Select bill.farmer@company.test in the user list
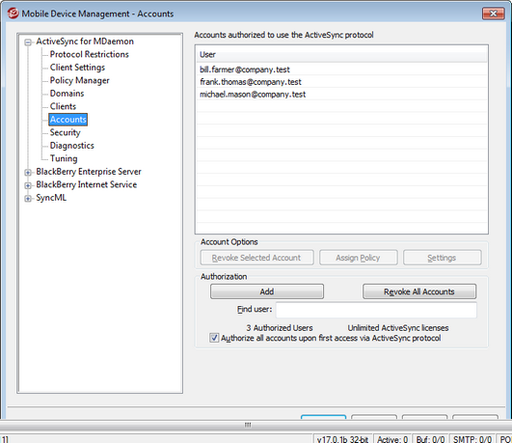512x443 pixels. pos(341,69)
